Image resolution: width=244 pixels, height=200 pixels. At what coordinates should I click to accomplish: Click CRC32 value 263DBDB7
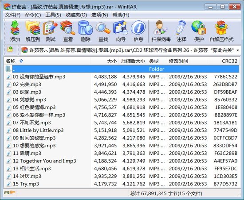click(x=225, y=85)
